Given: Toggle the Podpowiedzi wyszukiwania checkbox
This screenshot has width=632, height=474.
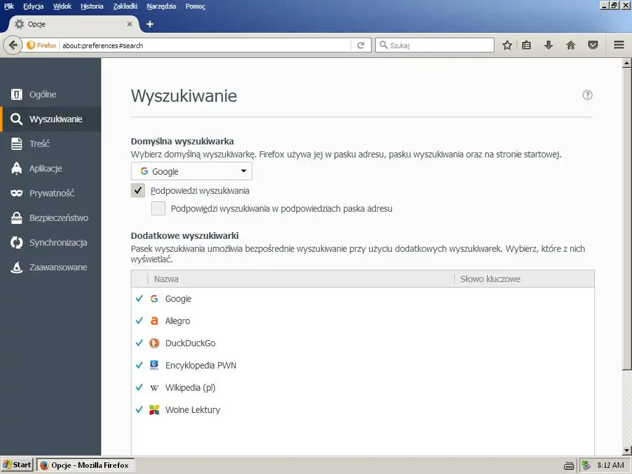Looking at the screenshot, I should 138,190.
